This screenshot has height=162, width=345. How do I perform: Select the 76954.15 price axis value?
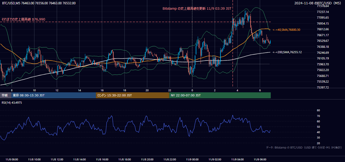point(323,23)
